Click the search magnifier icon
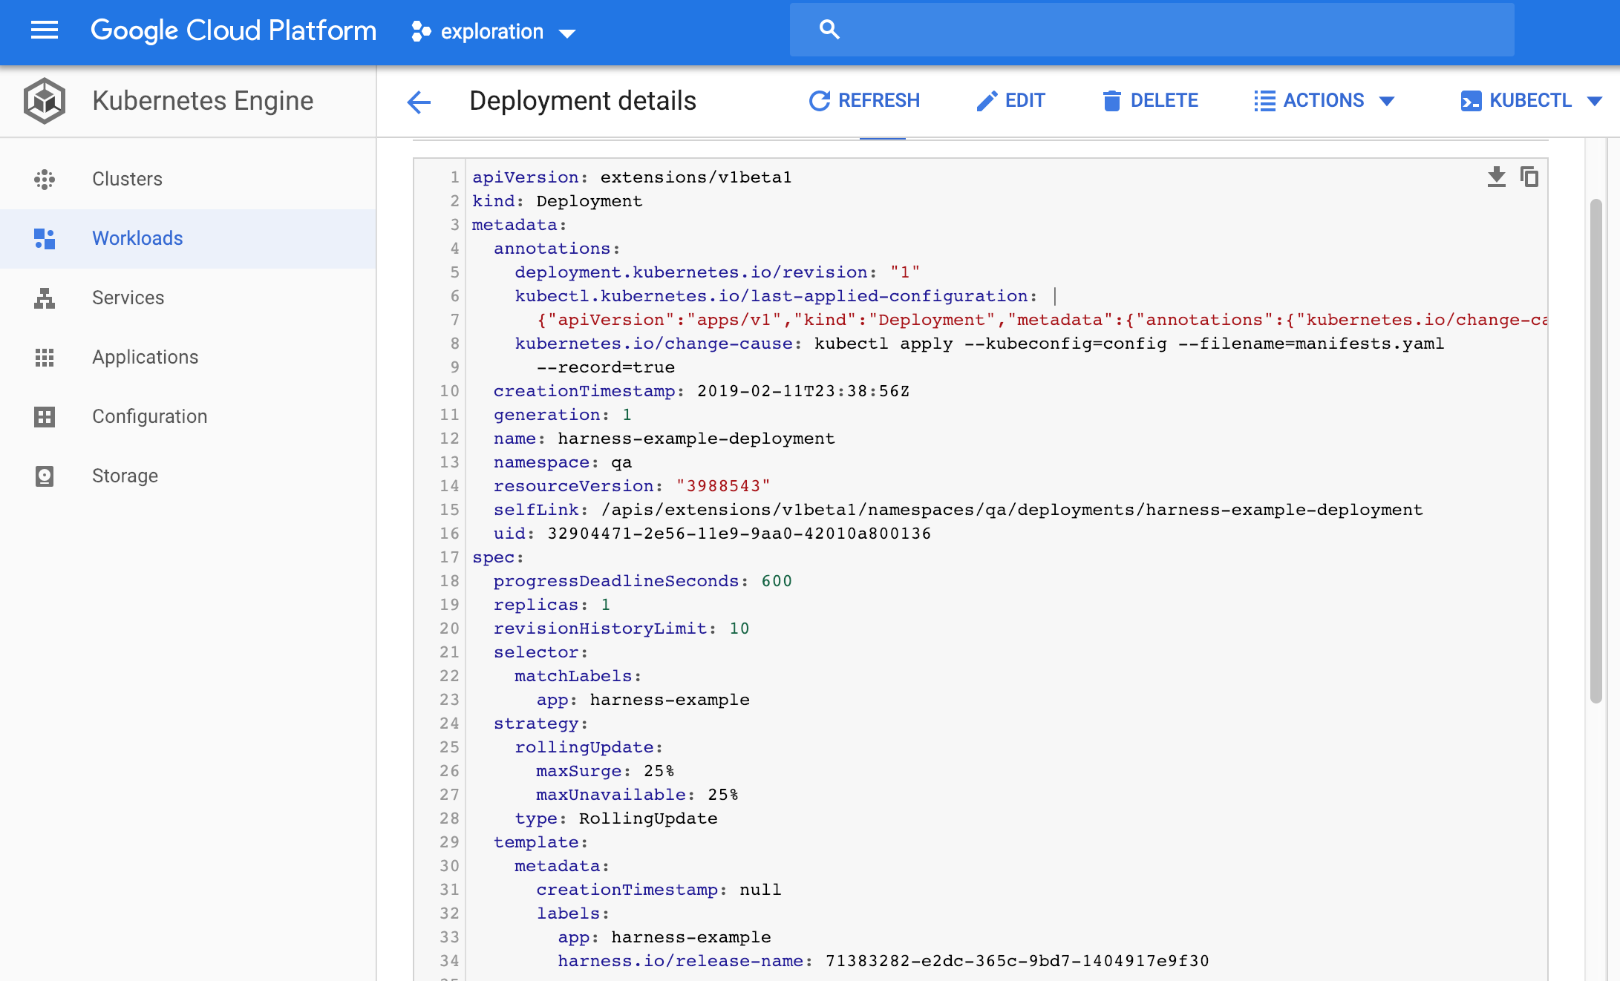The width and height of the screenshot is (1620, 981). click(829, 30)
